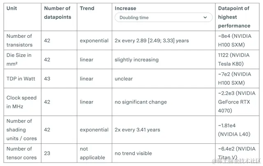Select the Number of tensor cores cell

tap(21, 153)
